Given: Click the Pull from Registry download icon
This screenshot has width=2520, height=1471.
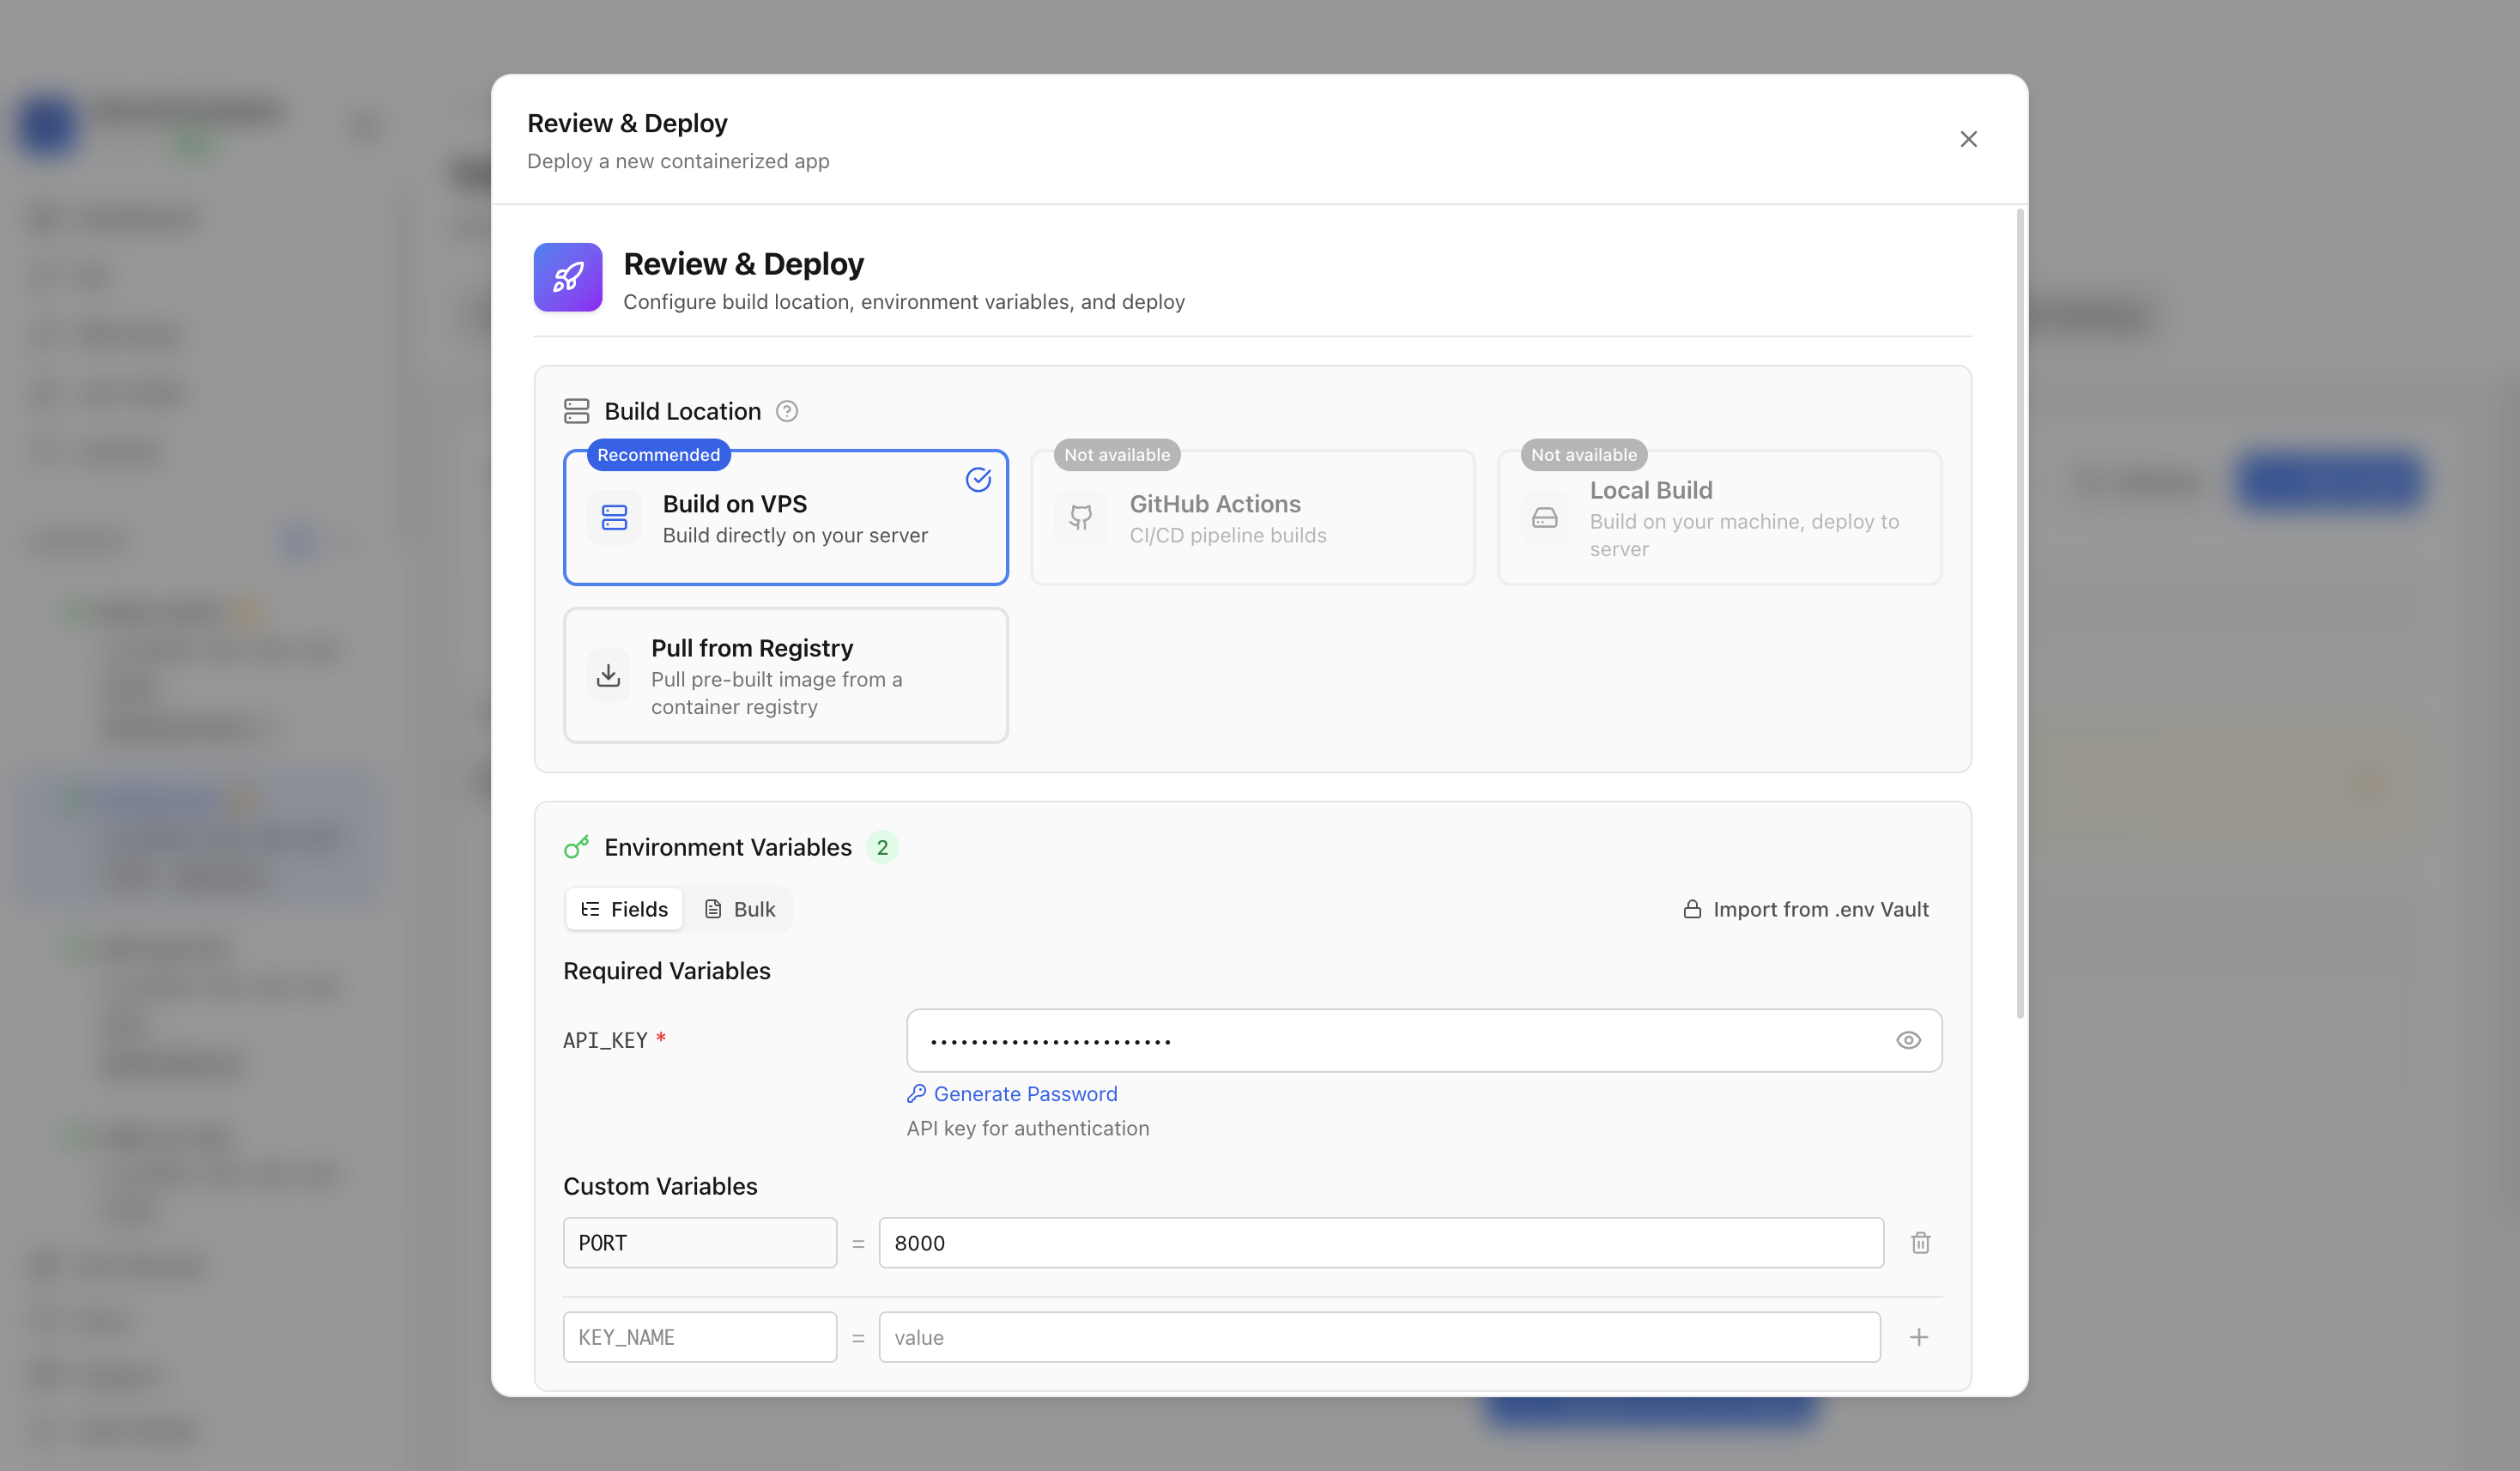Looking at the screenshot, I should pos(608,675).
